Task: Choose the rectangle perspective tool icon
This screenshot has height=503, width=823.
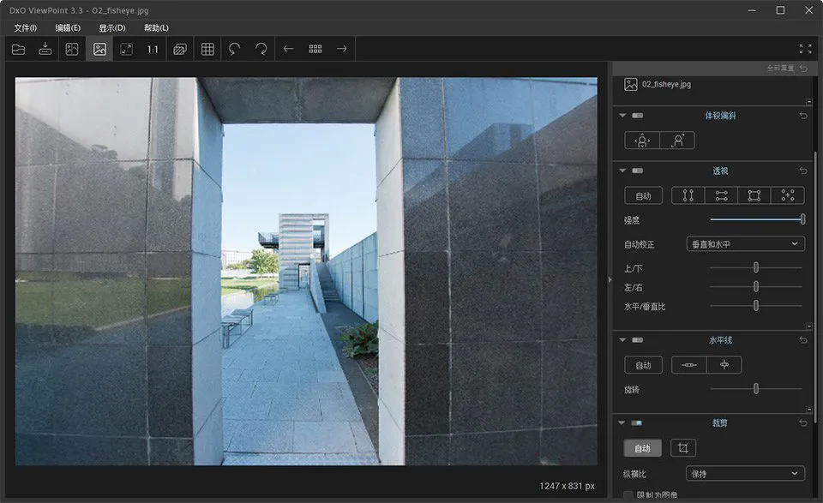Action: pos(754,195)
